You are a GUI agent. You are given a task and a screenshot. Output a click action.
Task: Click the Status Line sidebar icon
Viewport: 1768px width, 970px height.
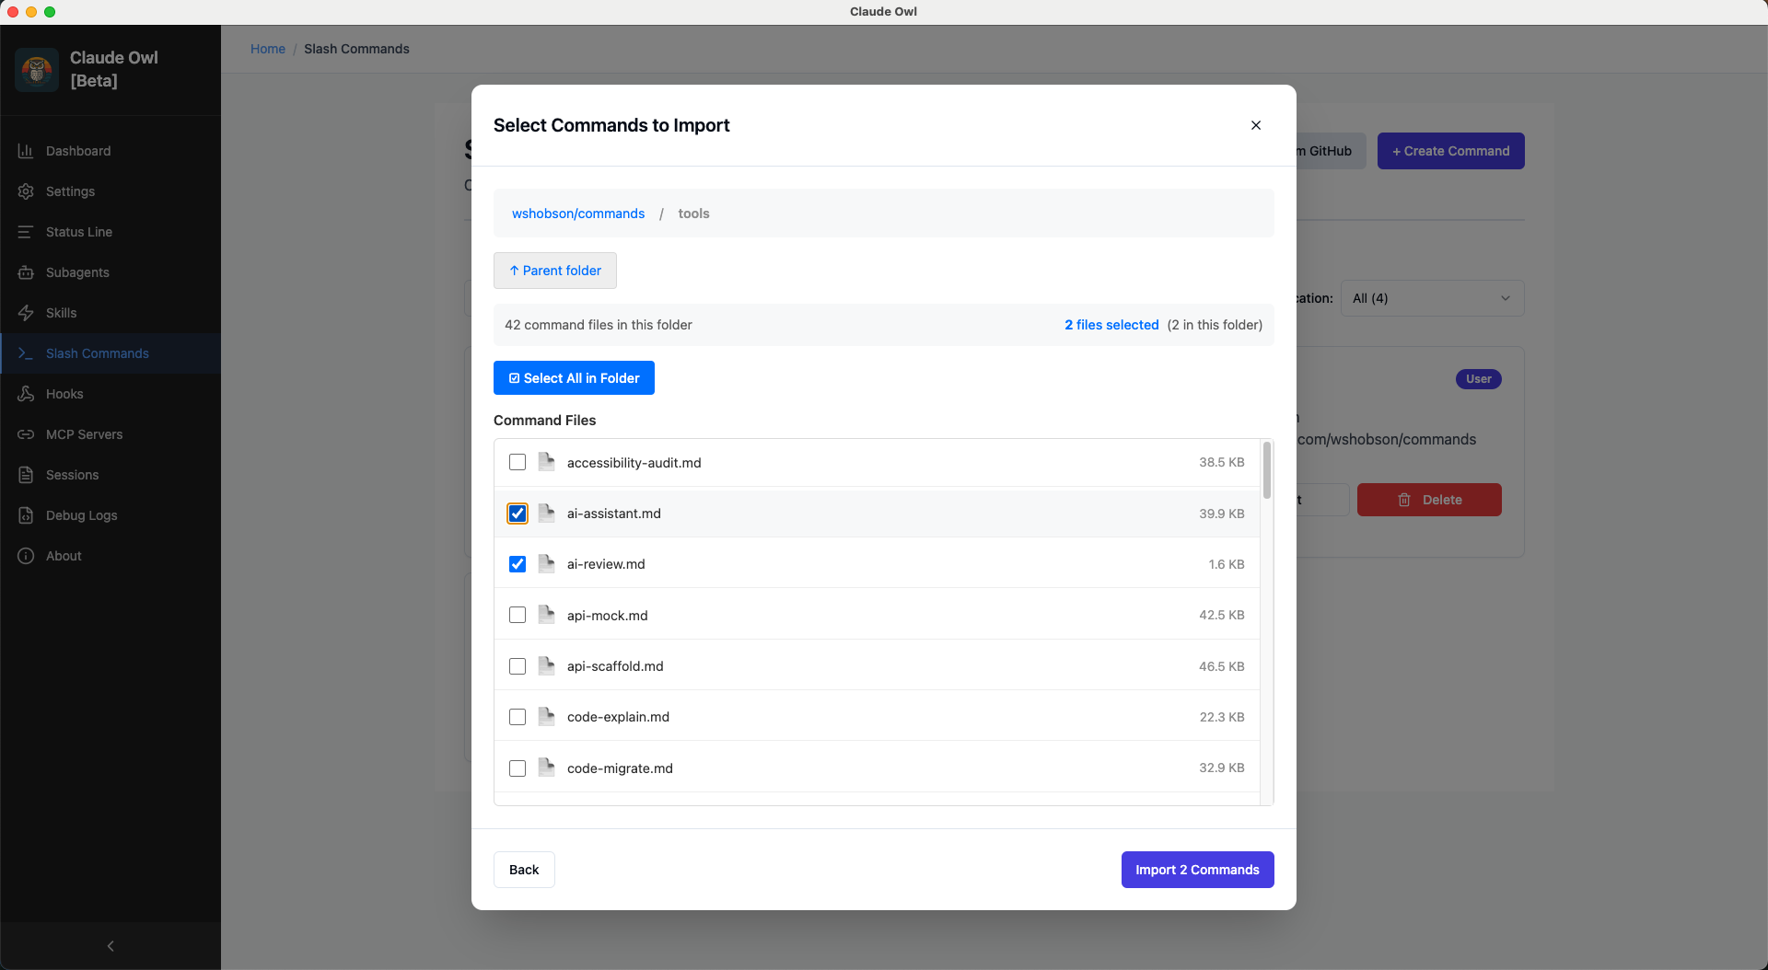[x=79, y=232]
